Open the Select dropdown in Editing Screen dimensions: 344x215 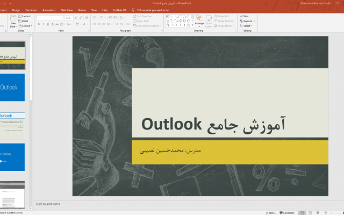(x=246, y=26)
